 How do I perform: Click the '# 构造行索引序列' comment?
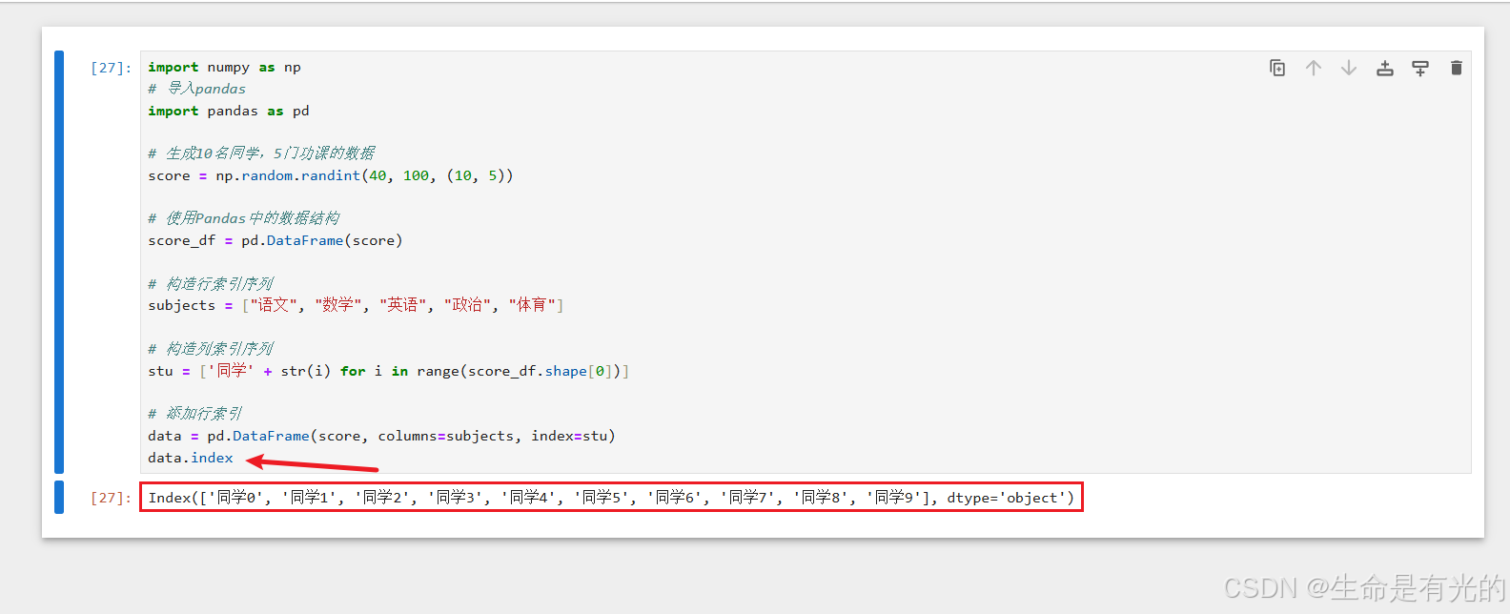click(211, 284)
